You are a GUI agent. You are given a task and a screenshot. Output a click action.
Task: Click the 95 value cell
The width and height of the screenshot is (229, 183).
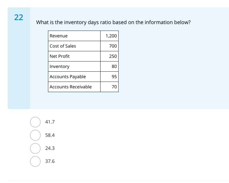(109, 77)
